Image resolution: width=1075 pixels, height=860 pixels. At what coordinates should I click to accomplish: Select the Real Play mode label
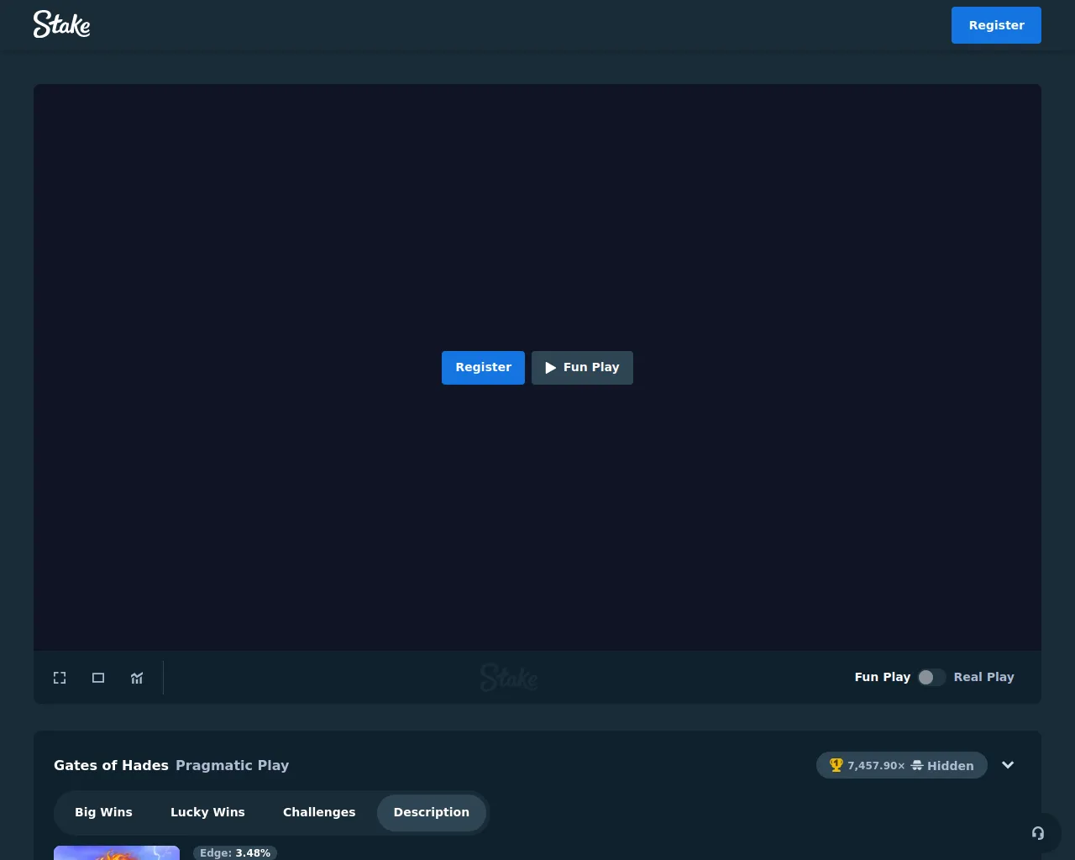(x=983, y=677)
